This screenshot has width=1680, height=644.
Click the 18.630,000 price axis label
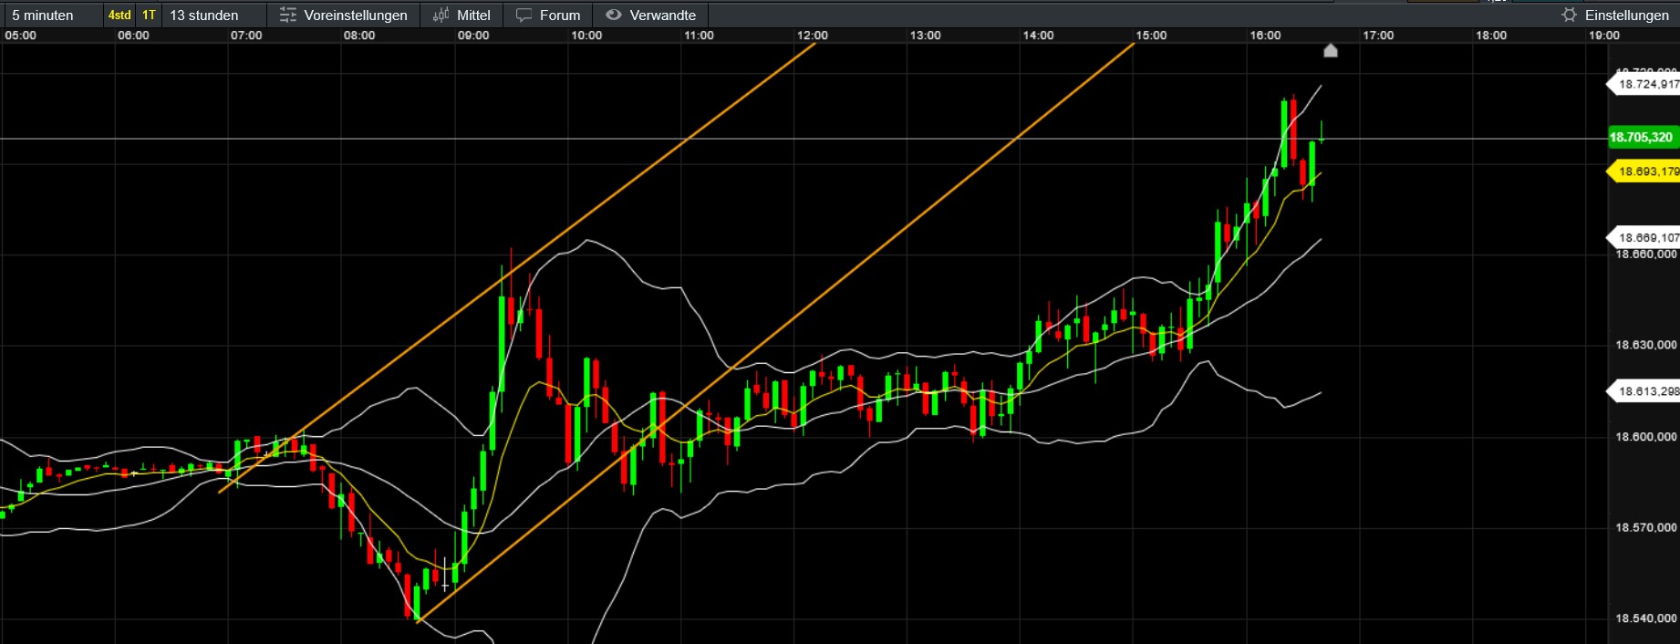(x=1646, y=345)
